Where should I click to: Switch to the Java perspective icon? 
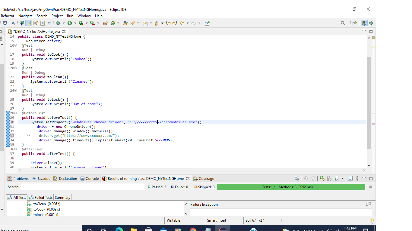click(364, 23)
